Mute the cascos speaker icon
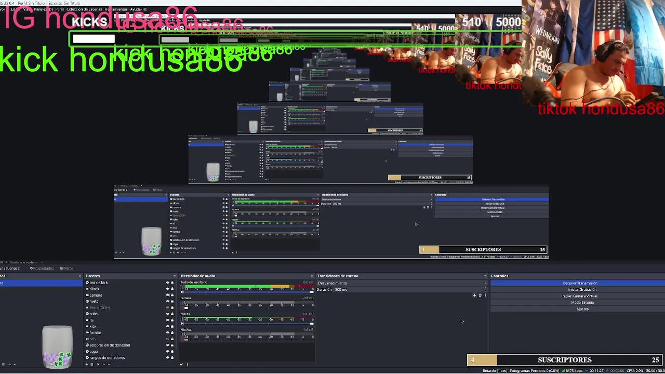This screenshot has width=665, height=374. [x=182, y=324]
